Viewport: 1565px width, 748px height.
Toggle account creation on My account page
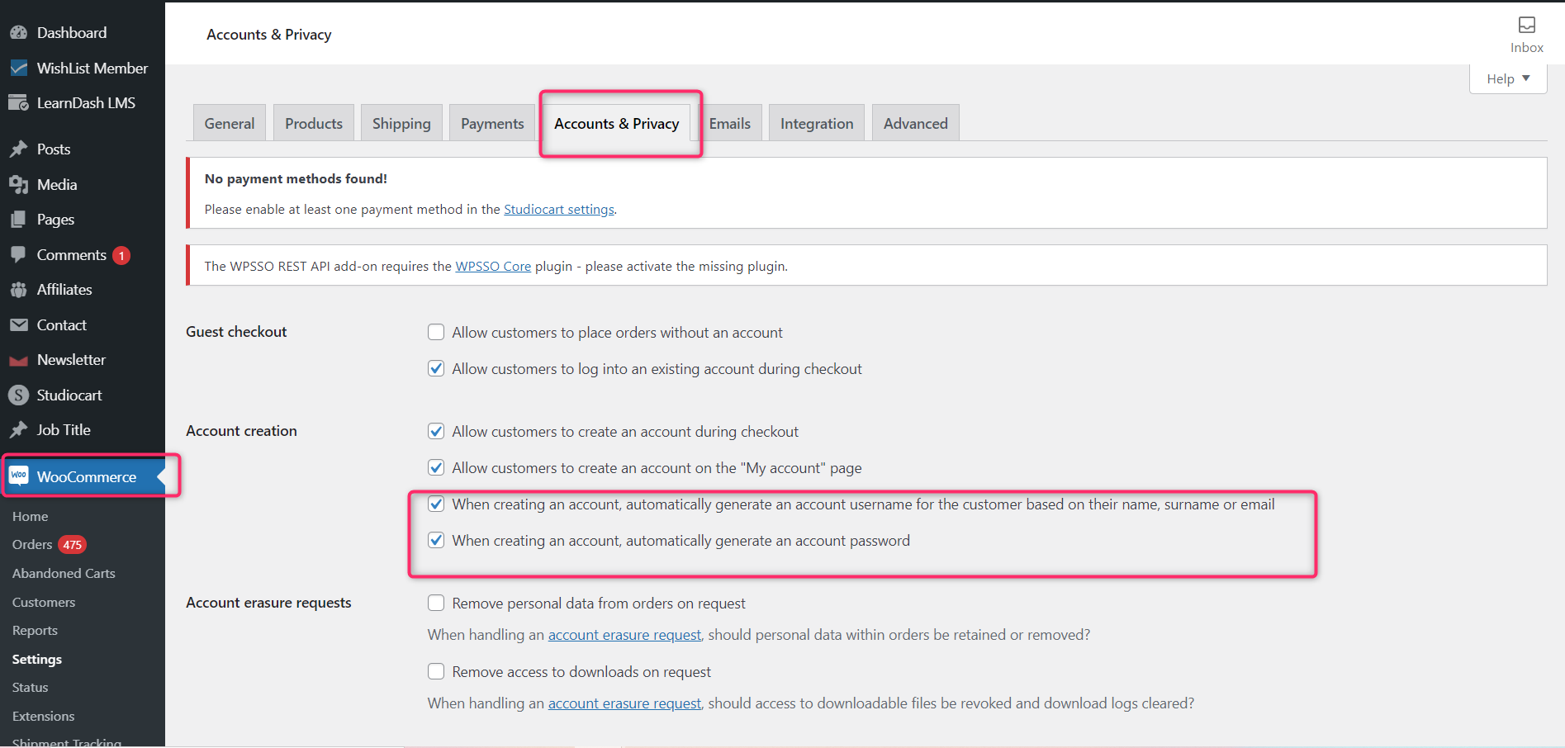(436, 467)
